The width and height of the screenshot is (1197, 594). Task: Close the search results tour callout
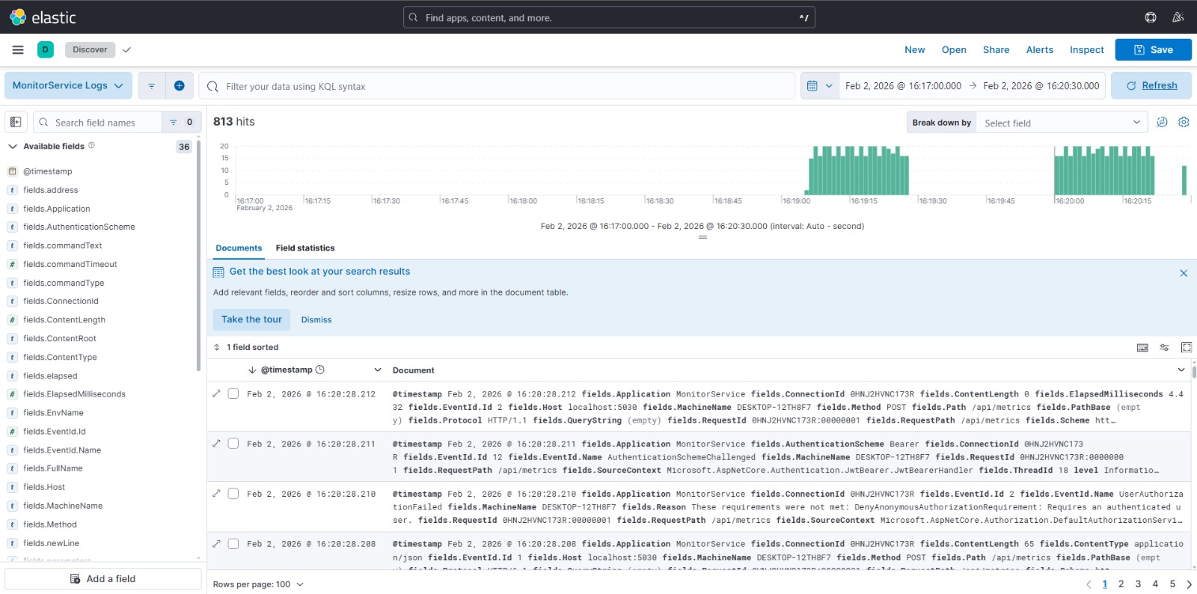coord(1184,273)
